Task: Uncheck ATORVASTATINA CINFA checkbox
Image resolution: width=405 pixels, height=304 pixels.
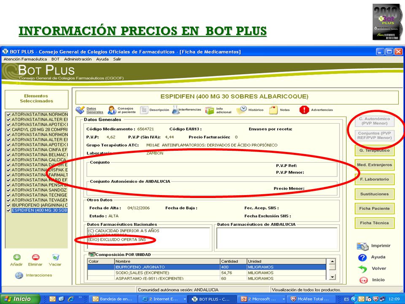Action: 8,150
